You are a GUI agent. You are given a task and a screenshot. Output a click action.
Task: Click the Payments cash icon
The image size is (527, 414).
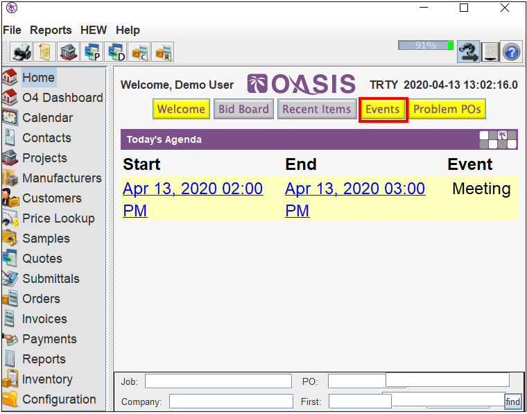pos(10,339)
